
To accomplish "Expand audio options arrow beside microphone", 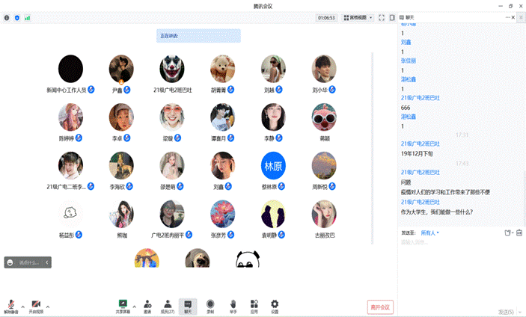I will (x=22, y=307).
